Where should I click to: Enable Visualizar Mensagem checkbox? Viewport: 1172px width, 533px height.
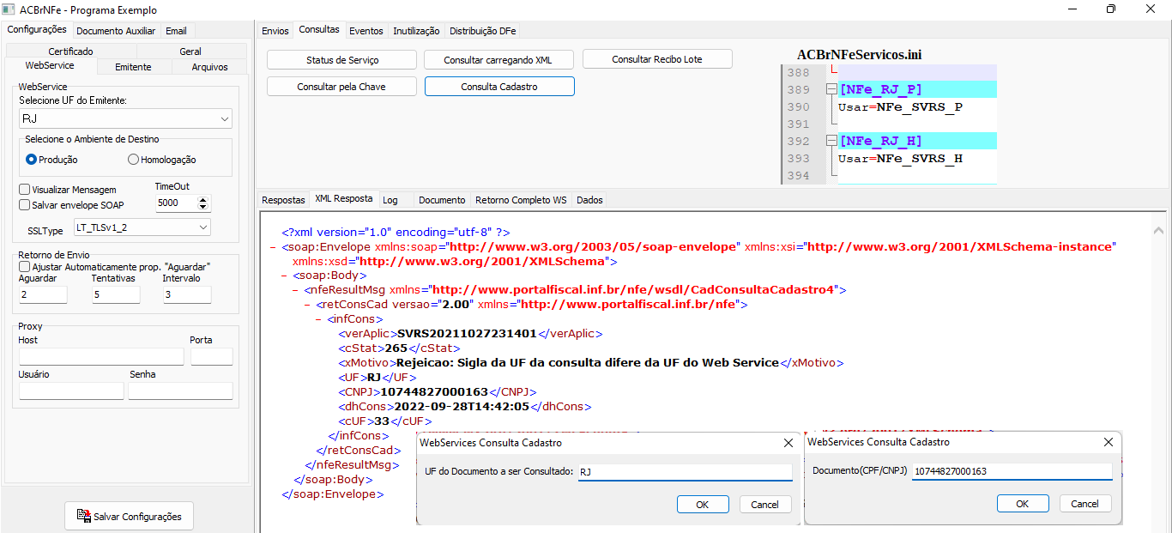(x=25, y=190)
